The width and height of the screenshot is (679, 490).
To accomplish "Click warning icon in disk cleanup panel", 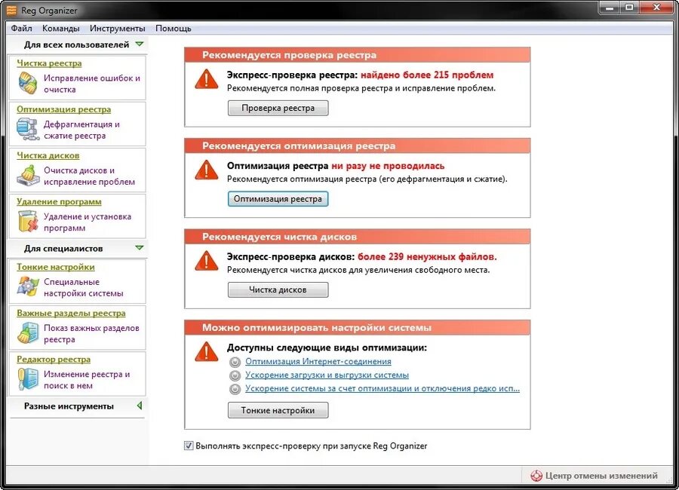I will [207, 261].
